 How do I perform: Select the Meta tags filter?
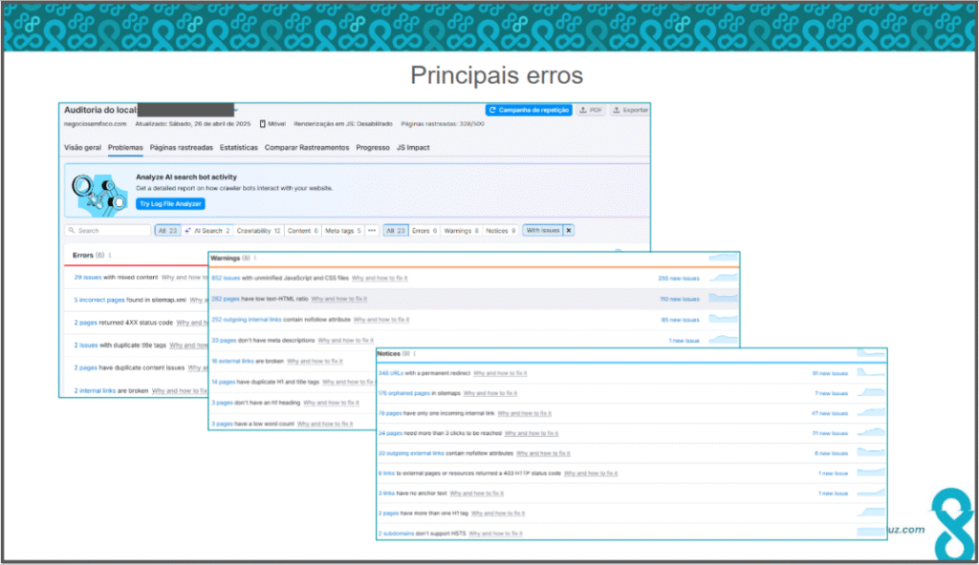point(342,231)
